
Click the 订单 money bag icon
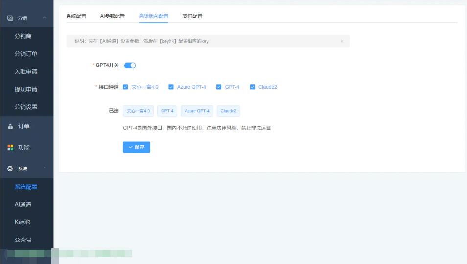click(x=10, y=126)
